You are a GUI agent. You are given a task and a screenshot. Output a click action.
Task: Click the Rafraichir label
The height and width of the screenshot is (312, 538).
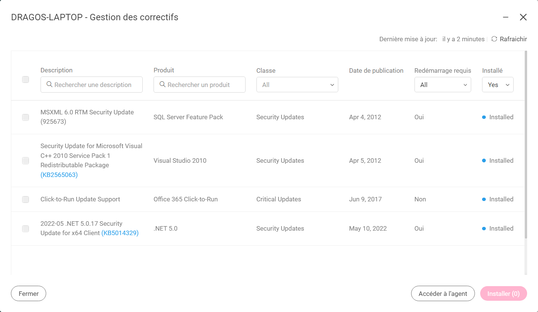click(x=513, y=39)
